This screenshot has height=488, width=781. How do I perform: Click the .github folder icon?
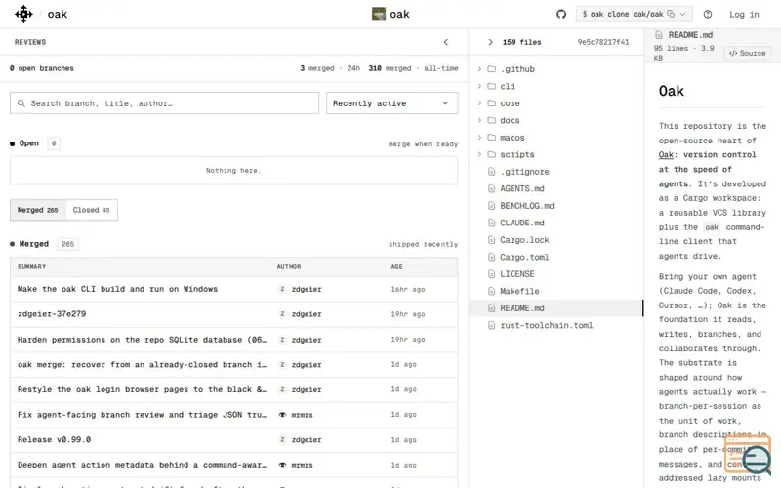pos(492,69)
